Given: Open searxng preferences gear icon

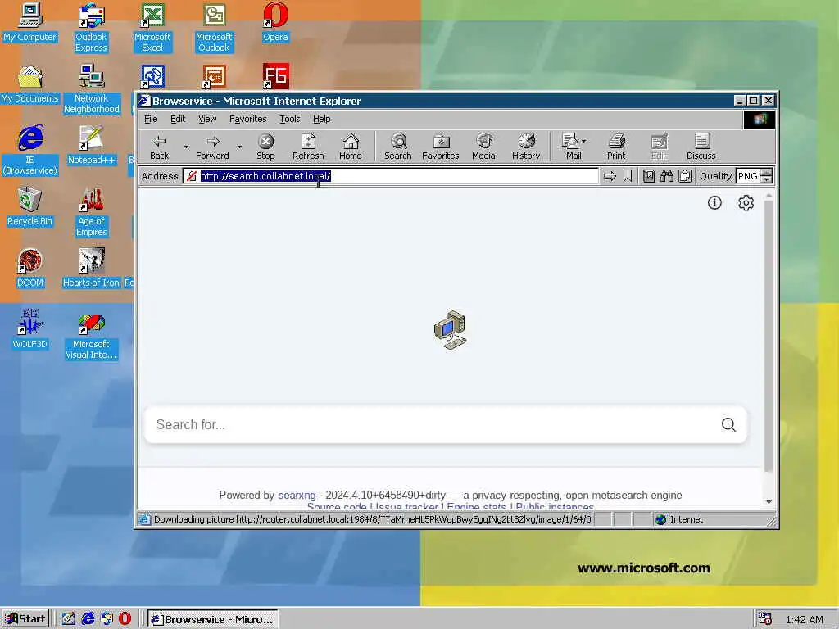Looking at the screenshot, I should point(746,203).
